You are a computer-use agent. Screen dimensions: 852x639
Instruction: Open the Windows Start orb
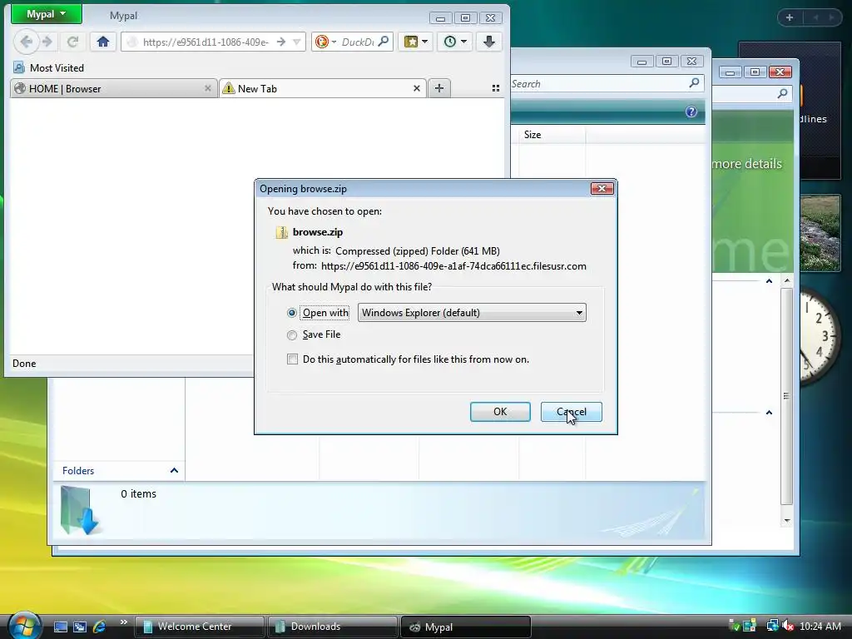tap(23, 625)
